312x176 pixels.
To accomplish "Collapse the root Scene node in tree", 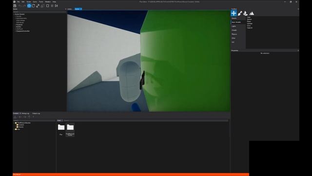I will point(14,14).
